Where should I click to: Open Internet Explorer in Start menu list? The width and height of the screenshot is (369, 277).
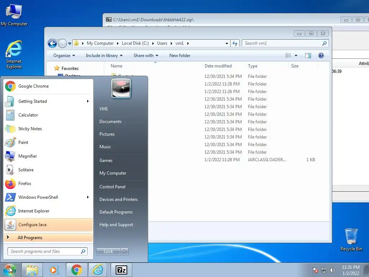(x=48, y=211)
